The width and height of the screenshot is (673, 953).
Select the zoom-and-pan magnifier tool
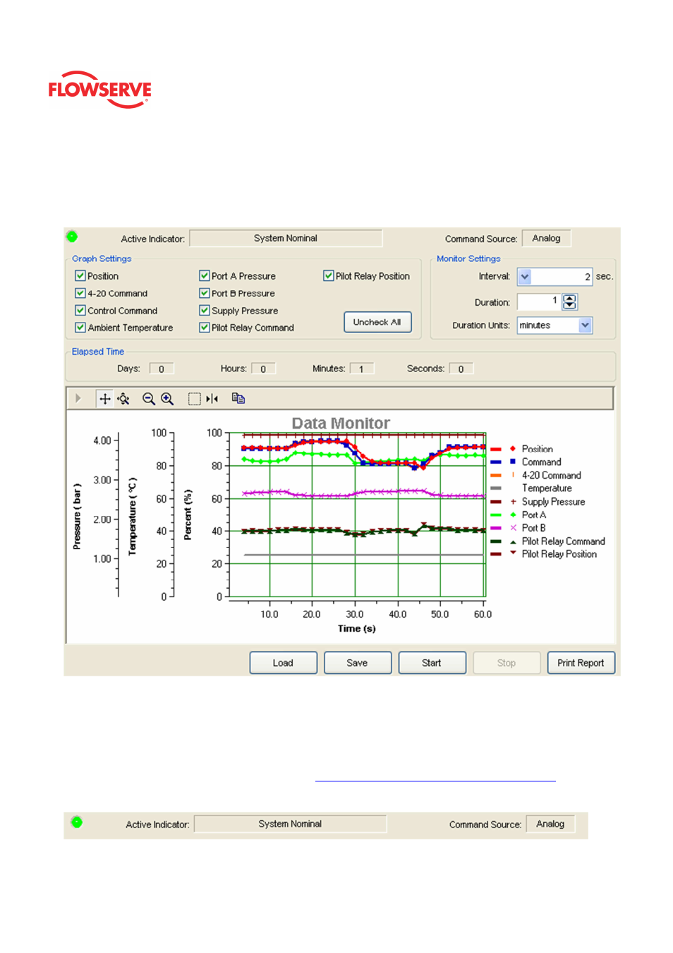pos(123,399)
